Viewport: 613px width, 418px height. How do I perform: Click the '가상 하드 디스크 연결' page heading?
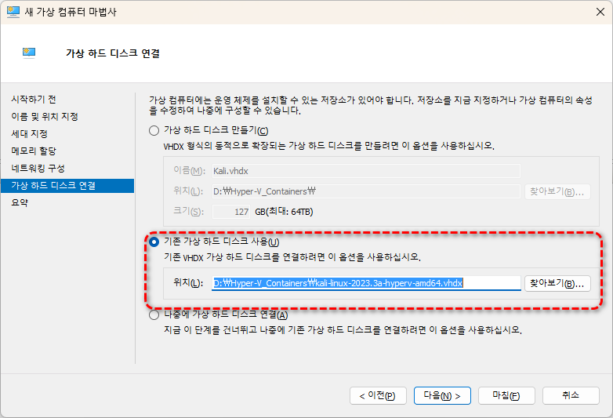coord(113,53)
